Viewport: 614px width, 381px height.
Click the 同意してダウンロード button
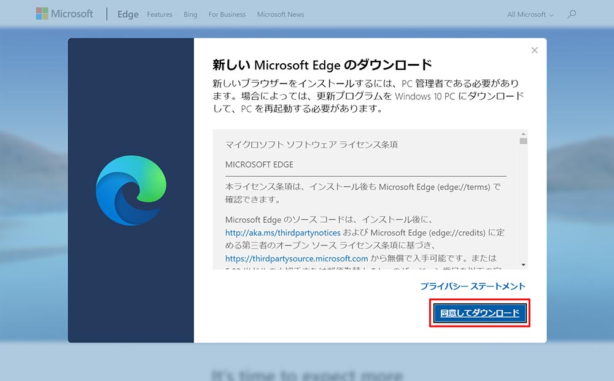click(480, 313)
